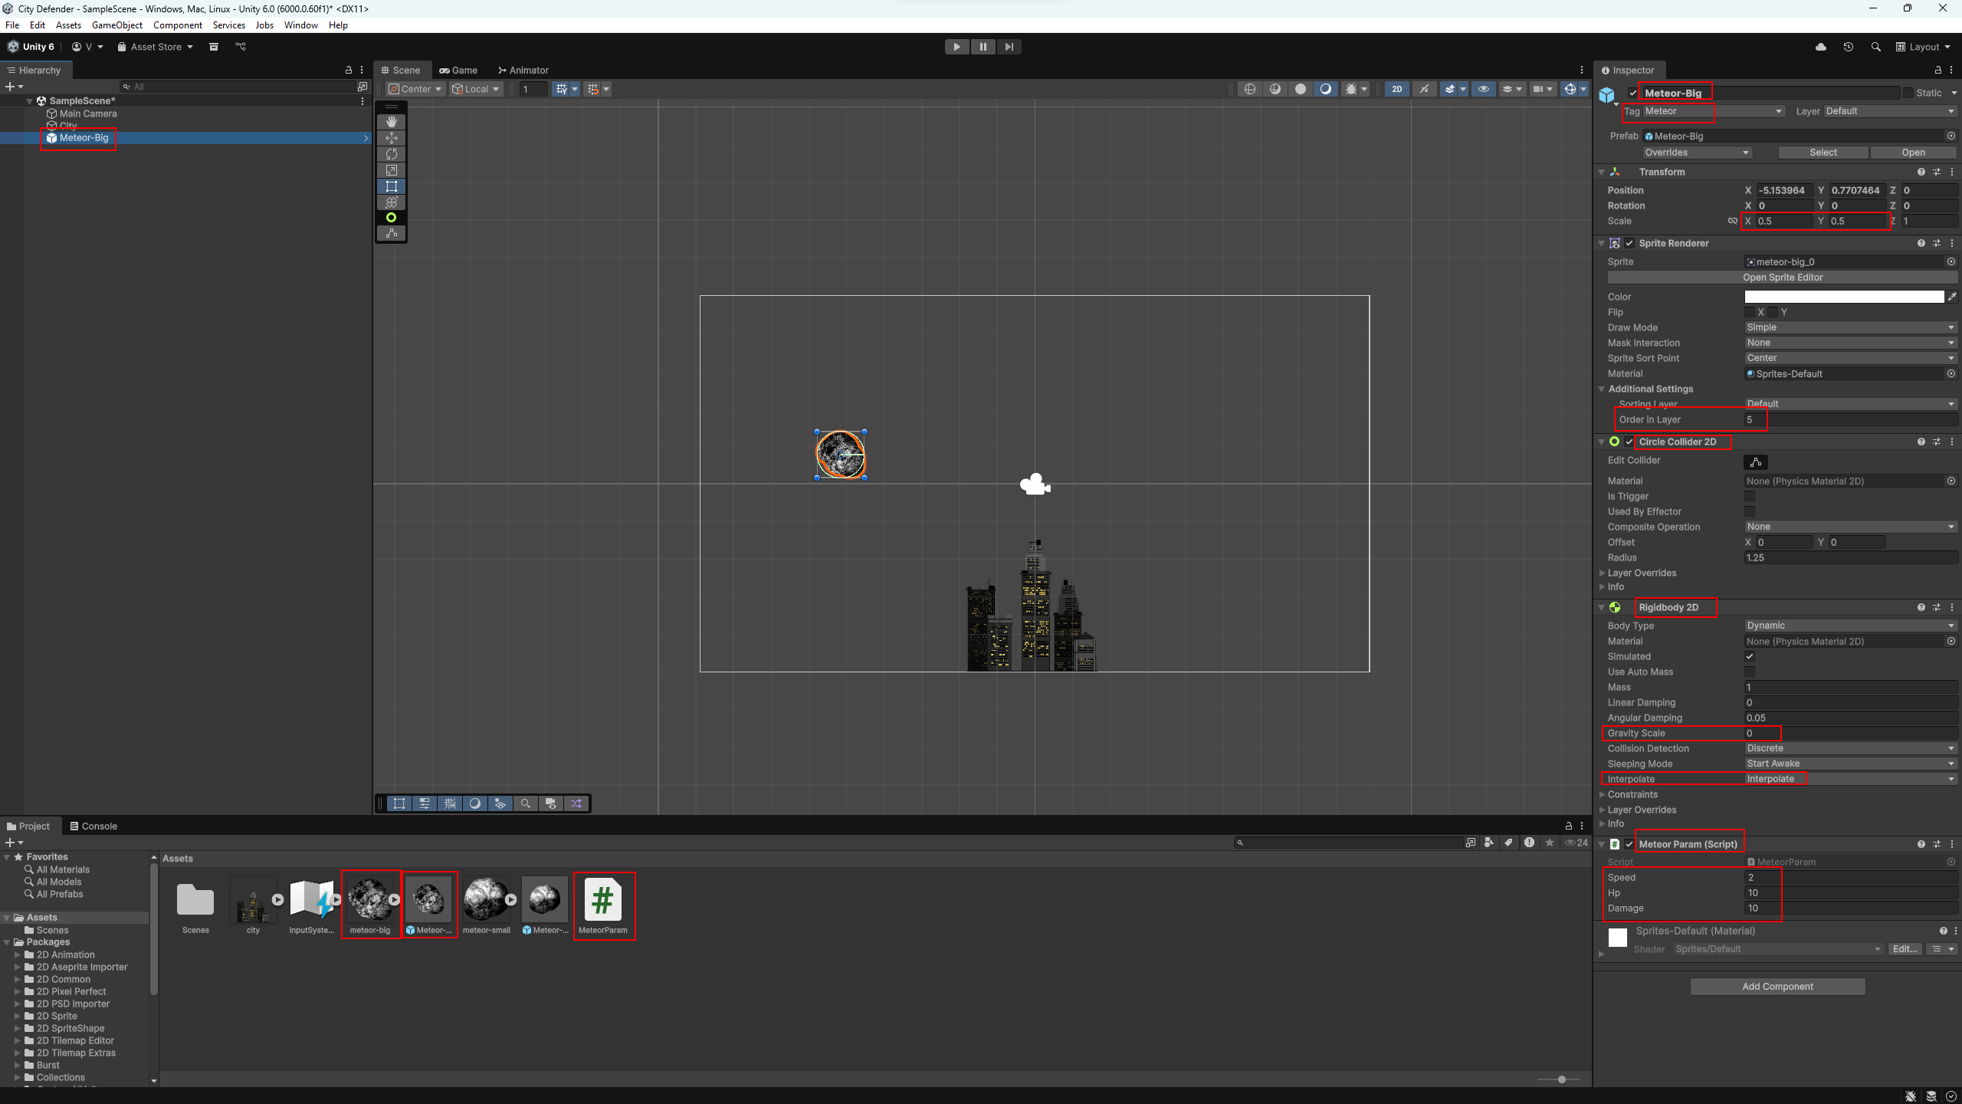Select the Scale tool in the Scene toolbar
Image resolution: width=1962 pixels, height=1104 pixels.
click(x=392, y=170)
